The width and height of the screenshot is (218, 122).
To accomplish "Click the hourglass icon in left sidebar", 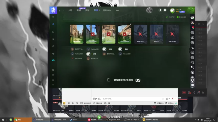I will [53, 80].
